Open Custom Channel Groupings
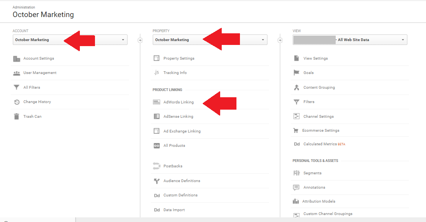Screen dimensions: 426x222 pyautogui.click(x=328, y=214)
